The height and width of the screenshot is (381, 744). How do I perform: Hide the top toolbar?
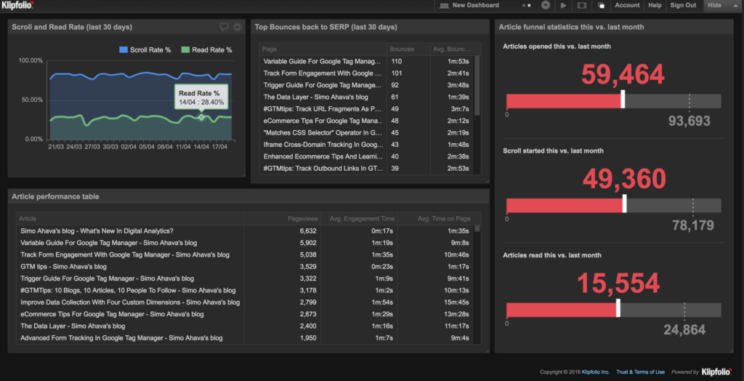(714, 5)
